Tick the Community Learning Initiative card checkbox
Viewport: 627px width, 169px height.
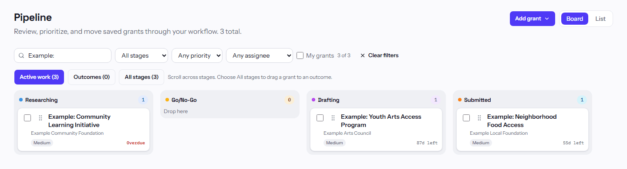click(27, 118)
